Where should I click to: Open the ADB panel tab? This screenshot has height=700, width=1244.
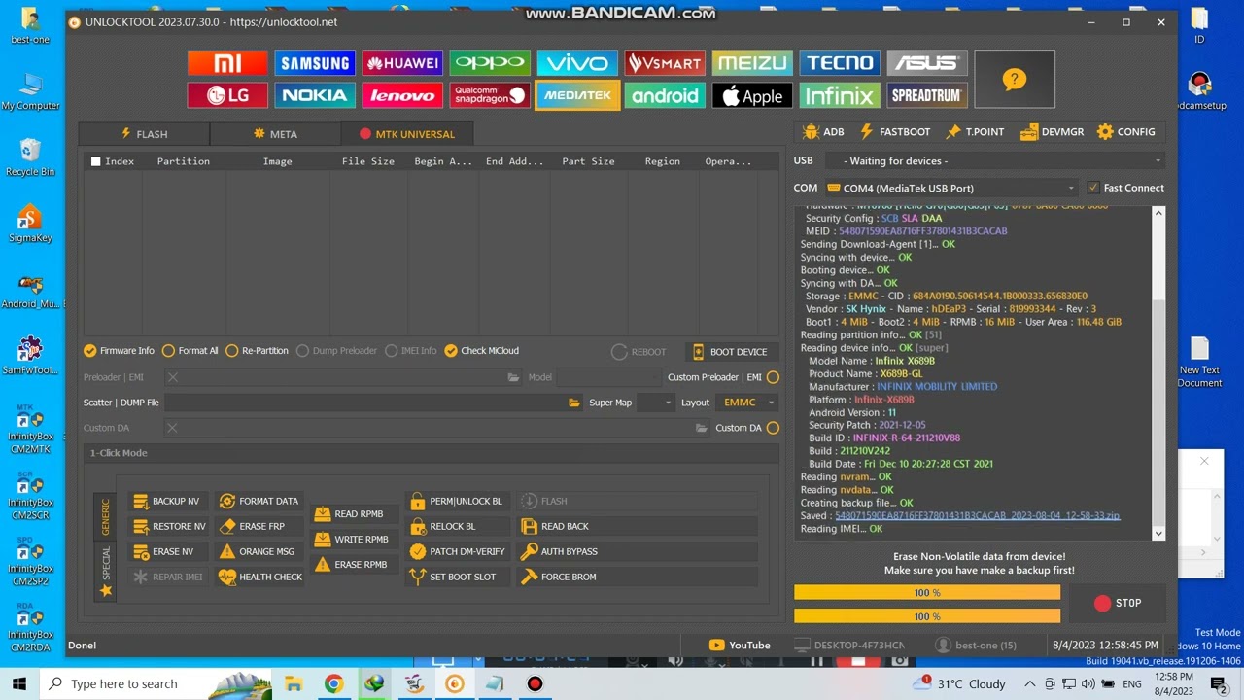pyautogui.click(x=823, y=132)
